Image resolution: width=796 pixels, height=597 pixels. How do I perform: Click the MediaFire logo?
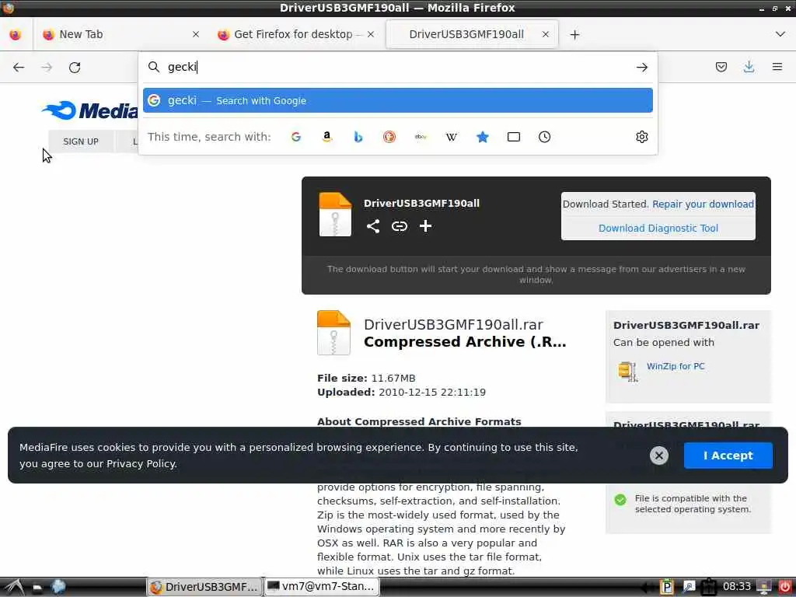click(x=89, y=110)
